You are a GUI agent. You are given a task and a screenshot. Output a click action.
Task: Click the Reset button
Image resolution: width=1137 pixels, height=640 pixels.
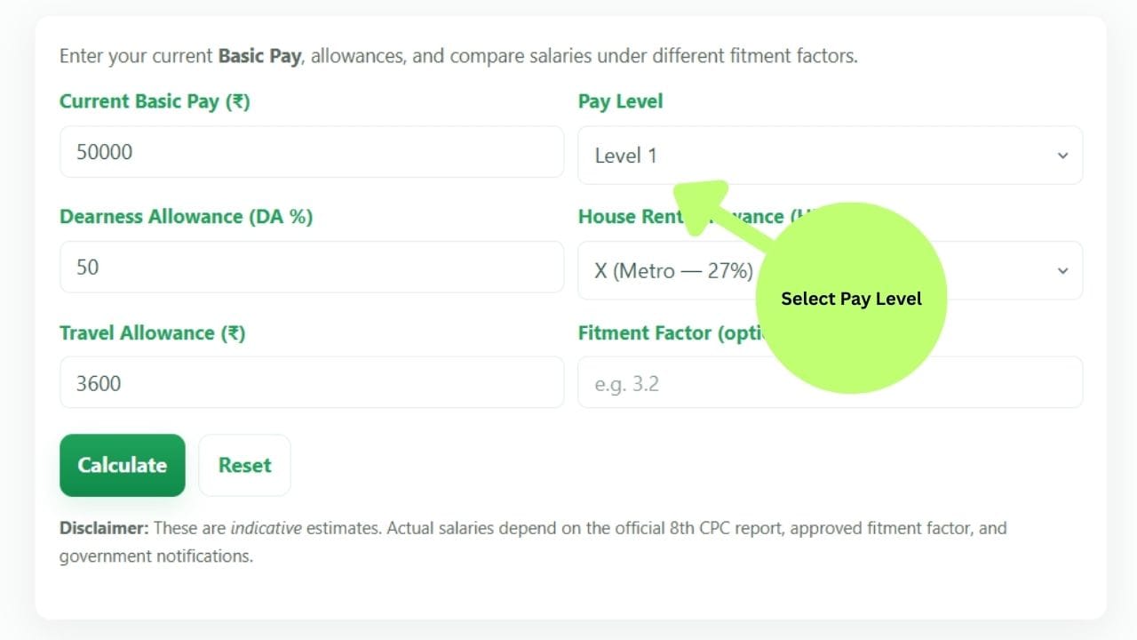coord(244,465)
